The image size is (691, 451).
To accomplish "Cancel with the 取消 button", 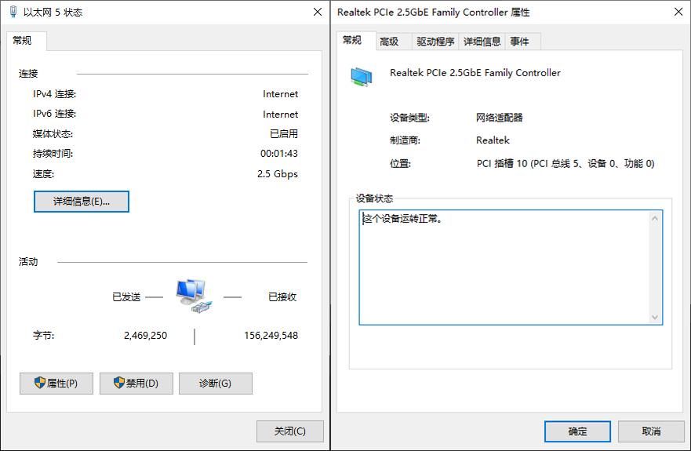I will coord(651,431).
